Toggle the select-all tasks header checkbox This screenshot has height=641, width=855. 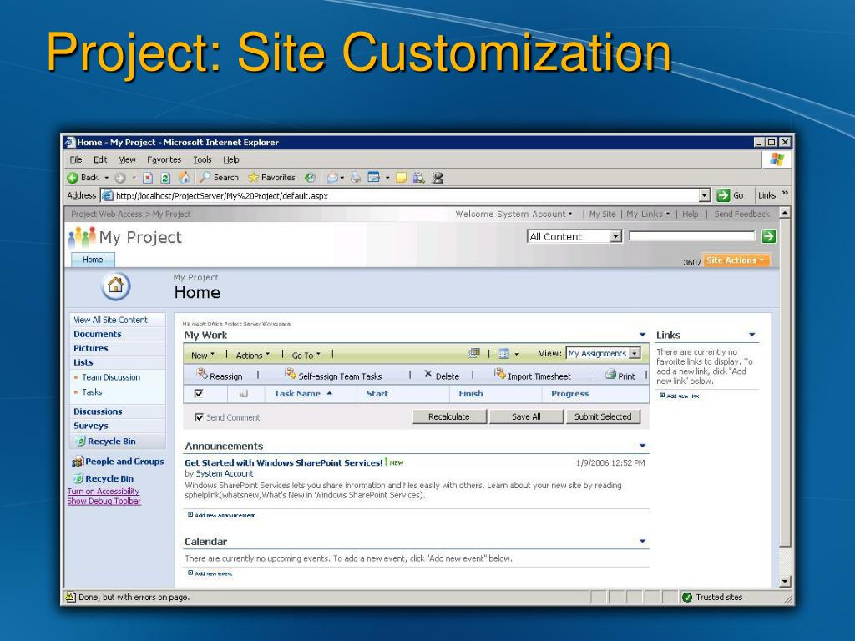198,394
